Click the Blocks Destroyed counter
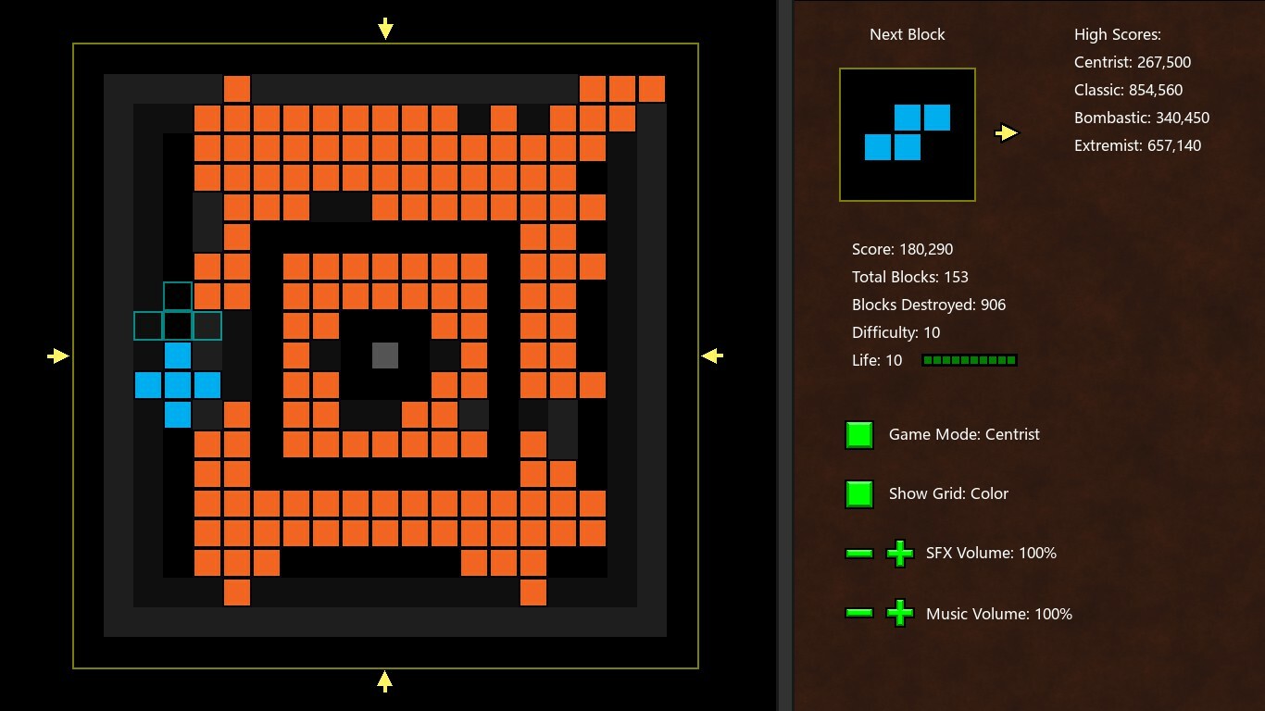1265x711 pixels. pyautogui.click(x=928, y=305)
